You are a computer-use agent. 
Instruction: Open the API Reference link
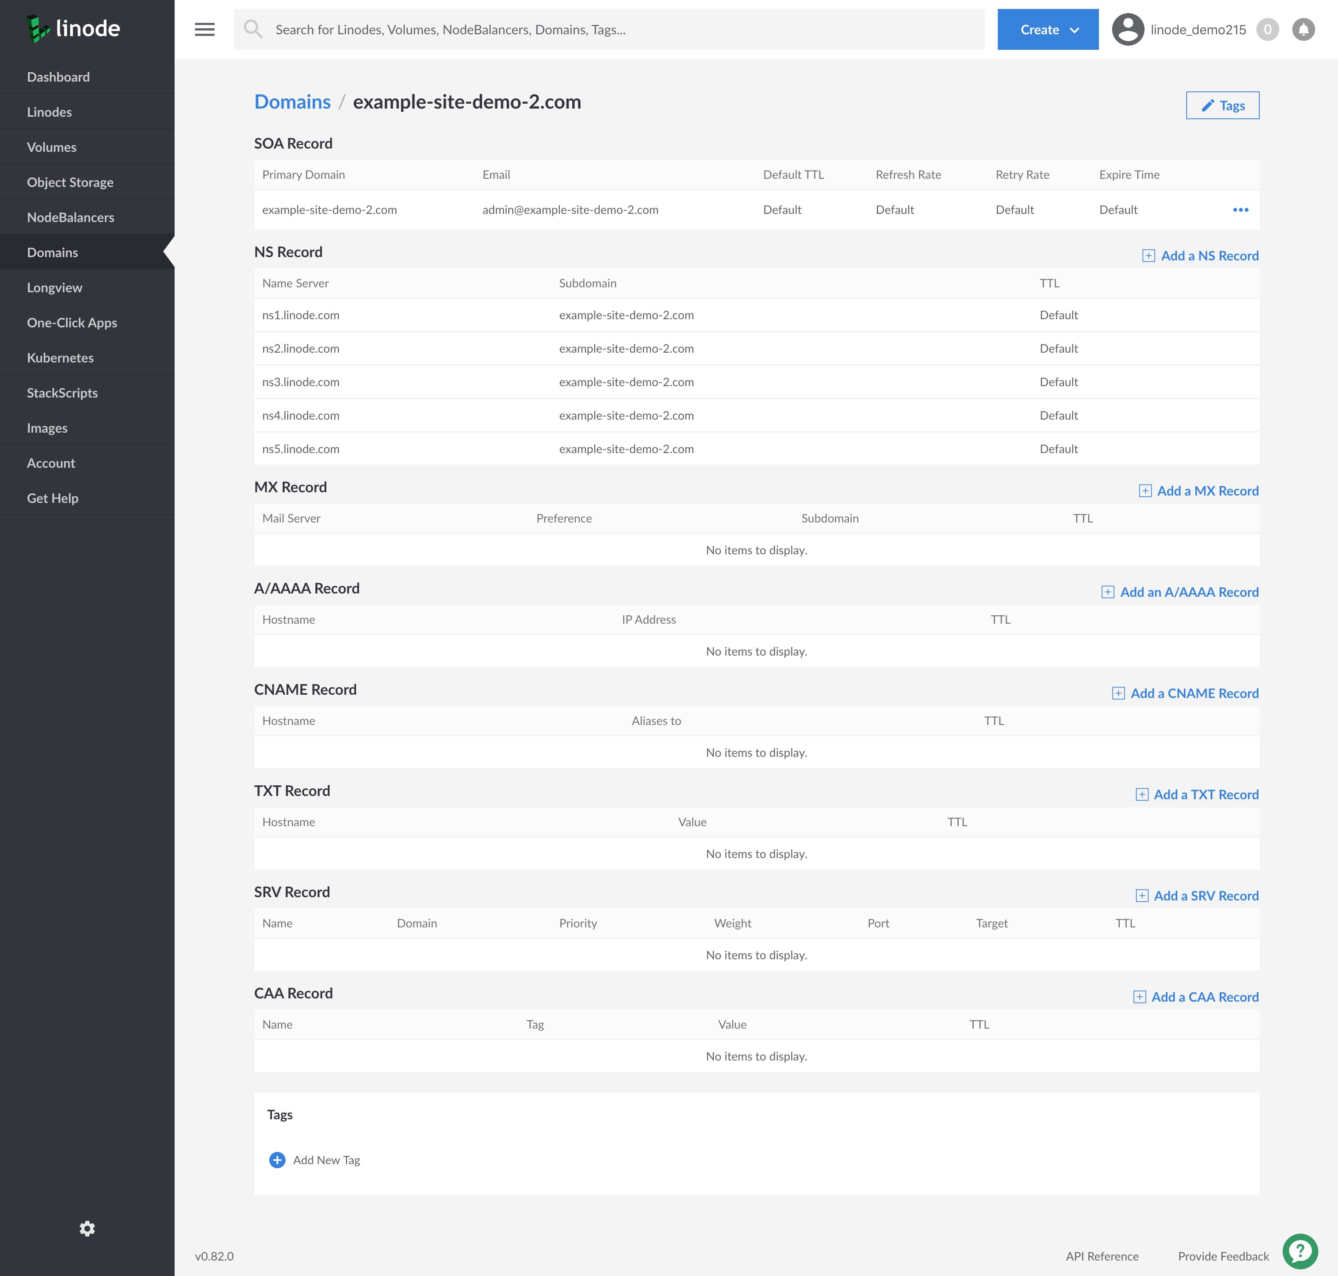tap(1102, 1256)
